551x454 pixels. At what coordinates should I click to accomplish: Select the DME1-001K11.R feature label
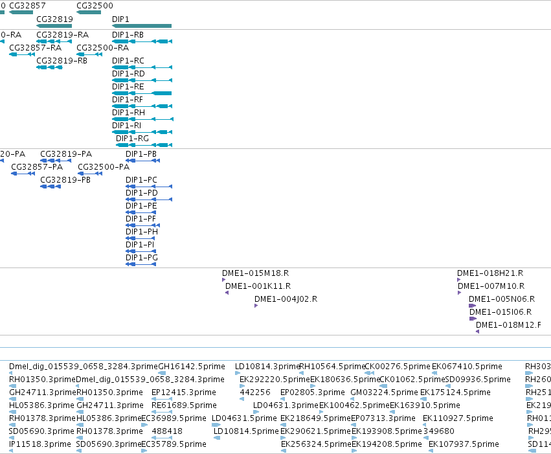pyautogui.click(x=258, y=286)
